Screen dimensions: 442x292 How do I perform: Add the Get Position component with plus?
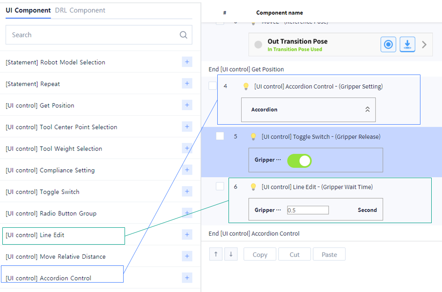tap(187, 105)
